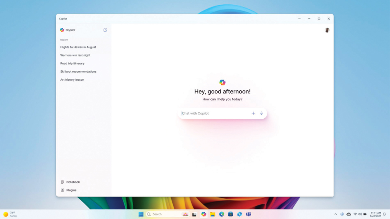Select the Art history lesson conversation
The width and height of the screenshot is (390, 219).
[72, 80]
